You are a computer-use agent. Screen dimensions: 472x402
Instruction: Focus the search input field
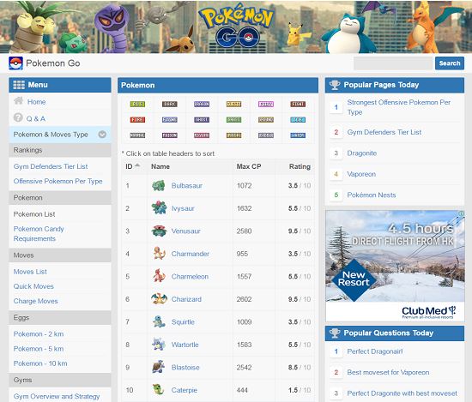click(x=393, y=63)
